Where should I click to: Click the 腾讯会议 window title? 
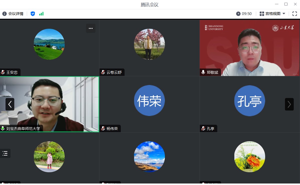(x=150, y=5)
